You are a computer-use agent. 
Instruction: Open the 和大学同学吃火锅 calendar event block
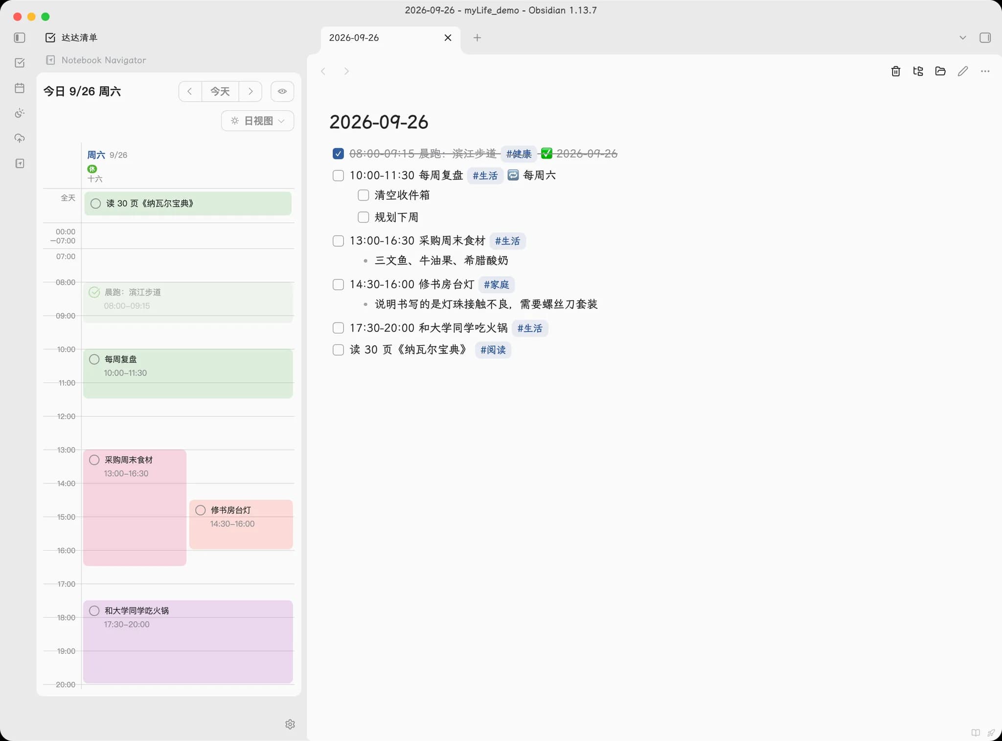coord(188,642)
